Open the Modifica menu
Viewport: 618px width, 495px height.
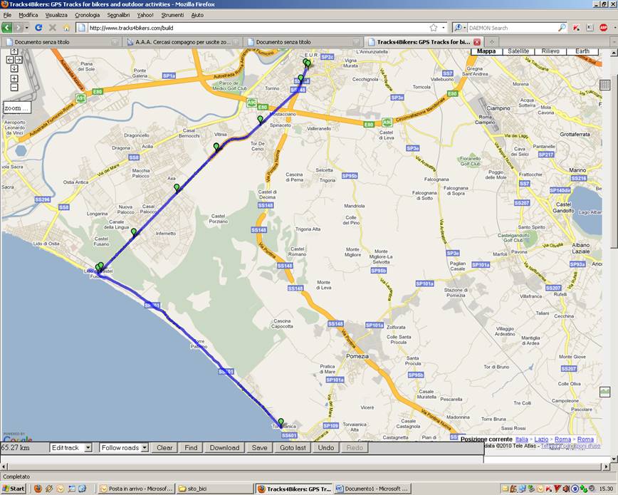28,15
